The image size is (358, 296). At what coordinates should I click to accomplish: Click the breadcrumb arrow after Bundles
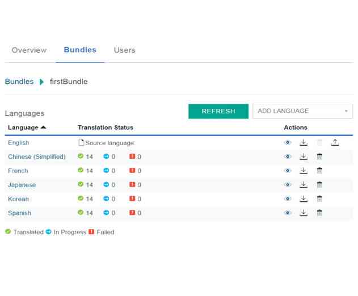[x=41, y=82]
